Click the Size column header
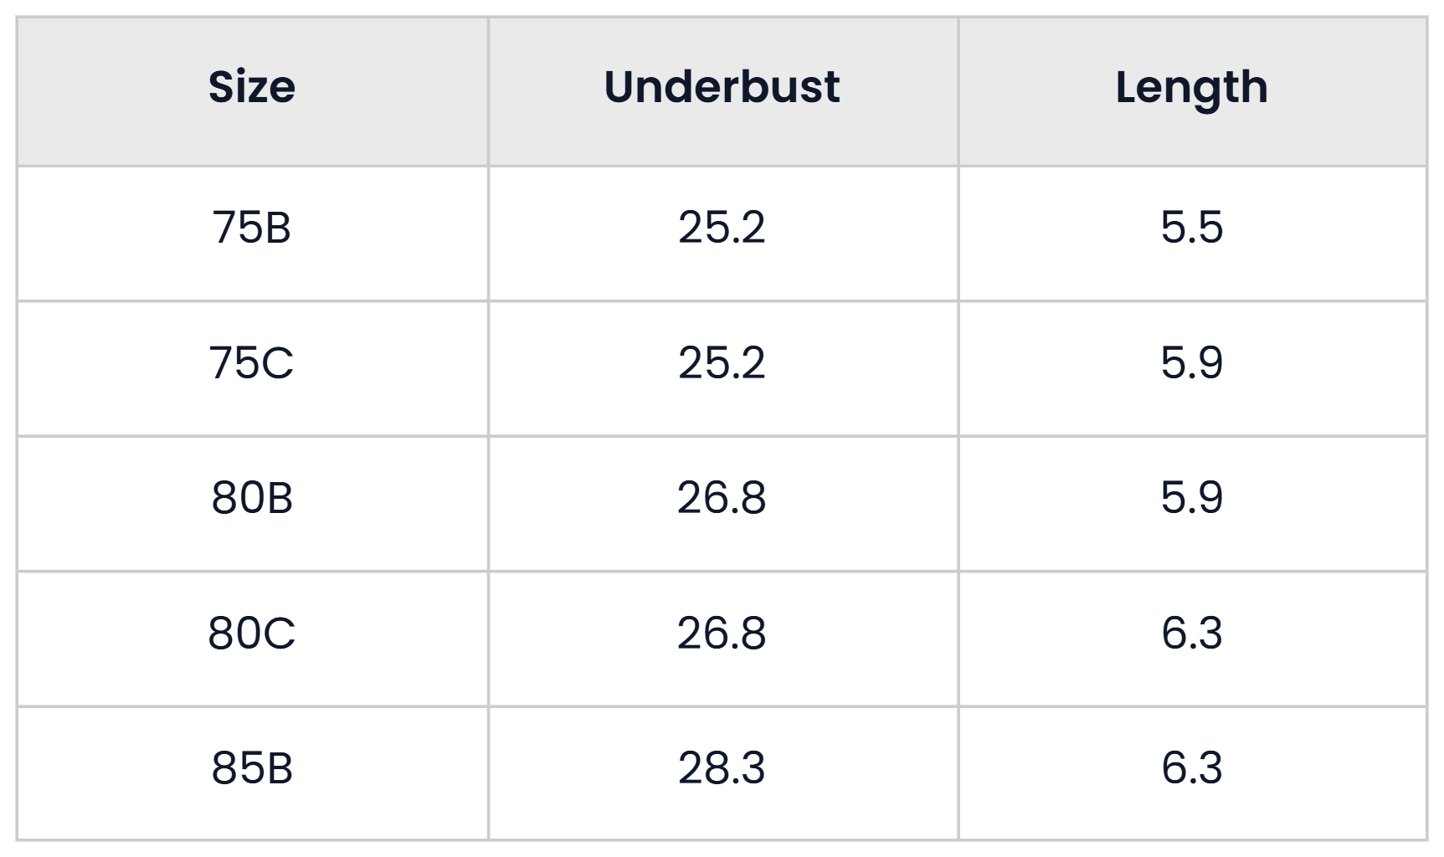 (x=252, y=87)
